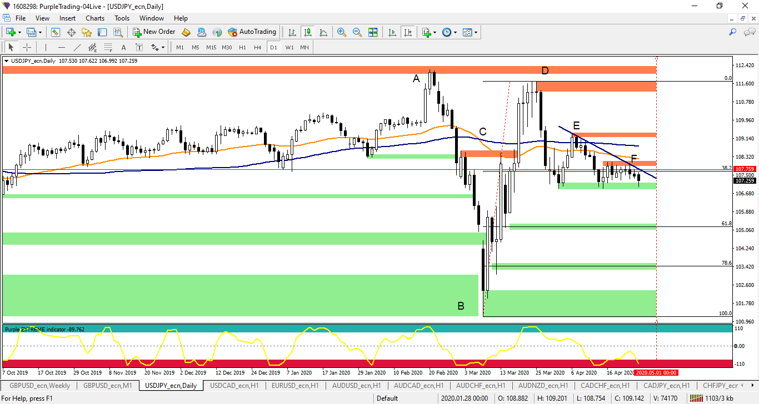Open the Strategy Tester icon

117,32
